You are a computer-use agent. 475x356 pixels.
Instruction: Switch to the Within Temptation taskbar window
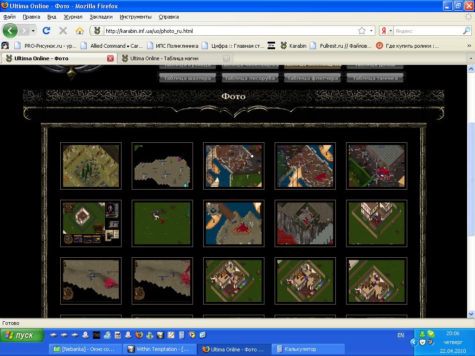click(160, 349)
